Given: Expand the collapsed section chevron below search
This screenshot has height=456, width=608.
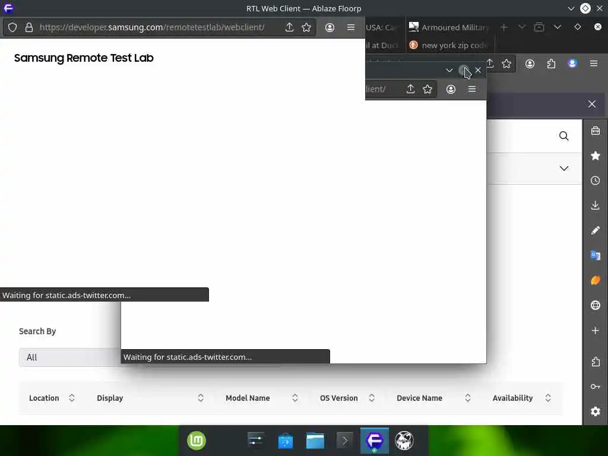Looking at the screenshot, I should [x=564, y=168].
